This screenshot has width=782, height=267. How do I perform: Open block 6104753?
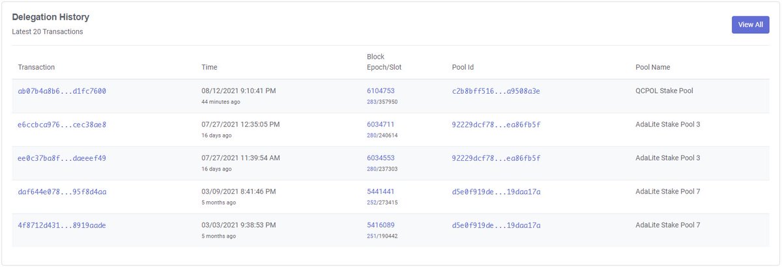pyautogui.click(x=381, y=91)
